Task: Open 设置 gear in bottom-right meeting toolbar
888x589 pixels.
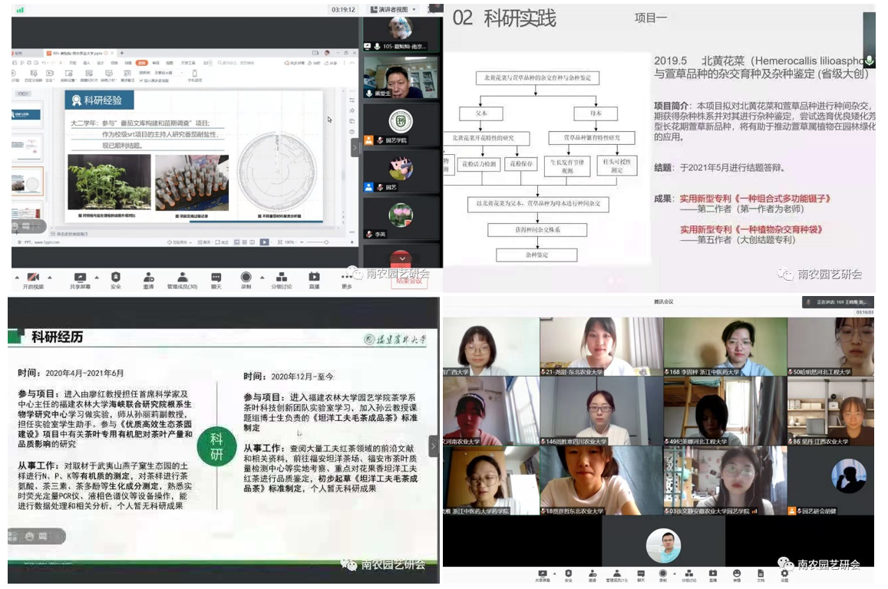Action: pyautogui.click(x=784, y=573)
